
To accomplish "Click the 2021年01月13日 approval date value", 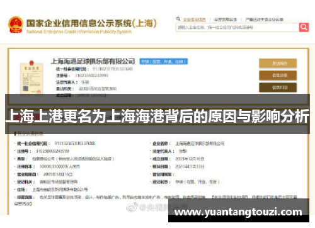I will tap(190, 166).
